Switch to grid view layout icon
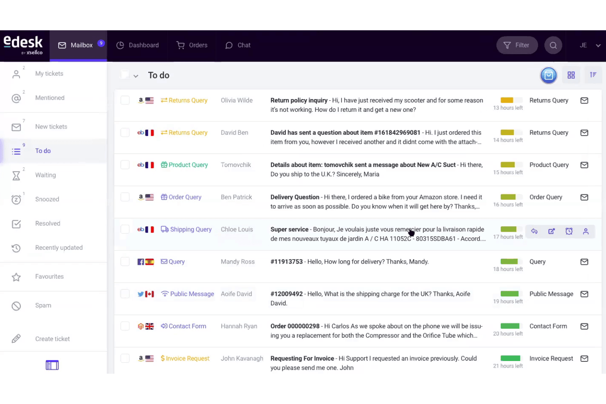Screen dimensions: 606x404 point(571,75)
